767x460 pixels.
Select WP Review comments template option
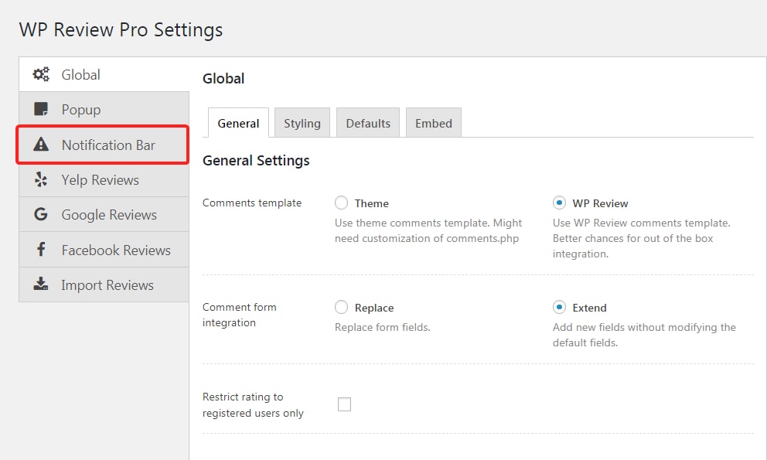click(x=559, y=203)
